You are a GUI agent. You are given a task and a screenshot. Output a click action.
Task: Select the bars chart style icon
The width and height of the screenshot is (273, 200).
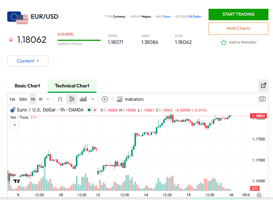click(60, 99)
